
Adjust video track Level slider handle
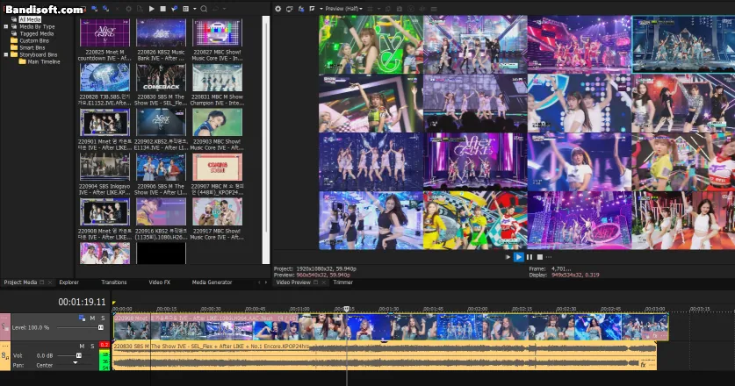click(x=100, y=328)
